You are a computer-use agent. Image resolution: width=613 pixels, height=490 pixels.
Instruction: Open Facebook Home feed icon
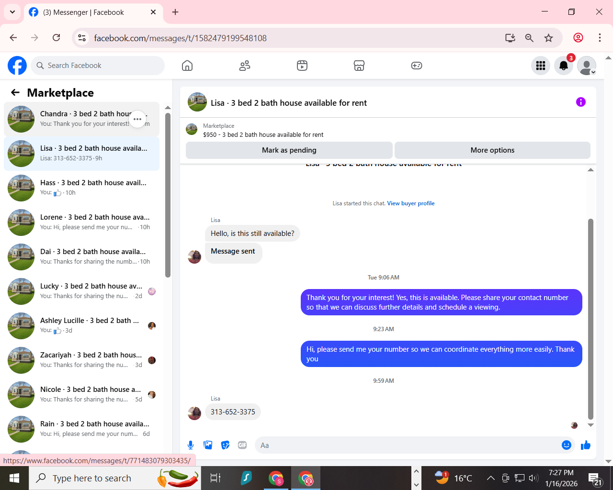[187, 66]
